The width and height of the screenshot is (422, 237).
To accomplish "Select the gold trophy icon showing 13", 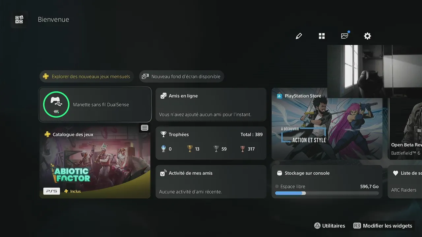I will coord(190,149).
